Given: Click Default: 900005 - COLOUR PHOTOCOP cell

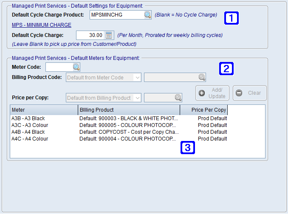Looking at the screenshot, I should point(128,125).
